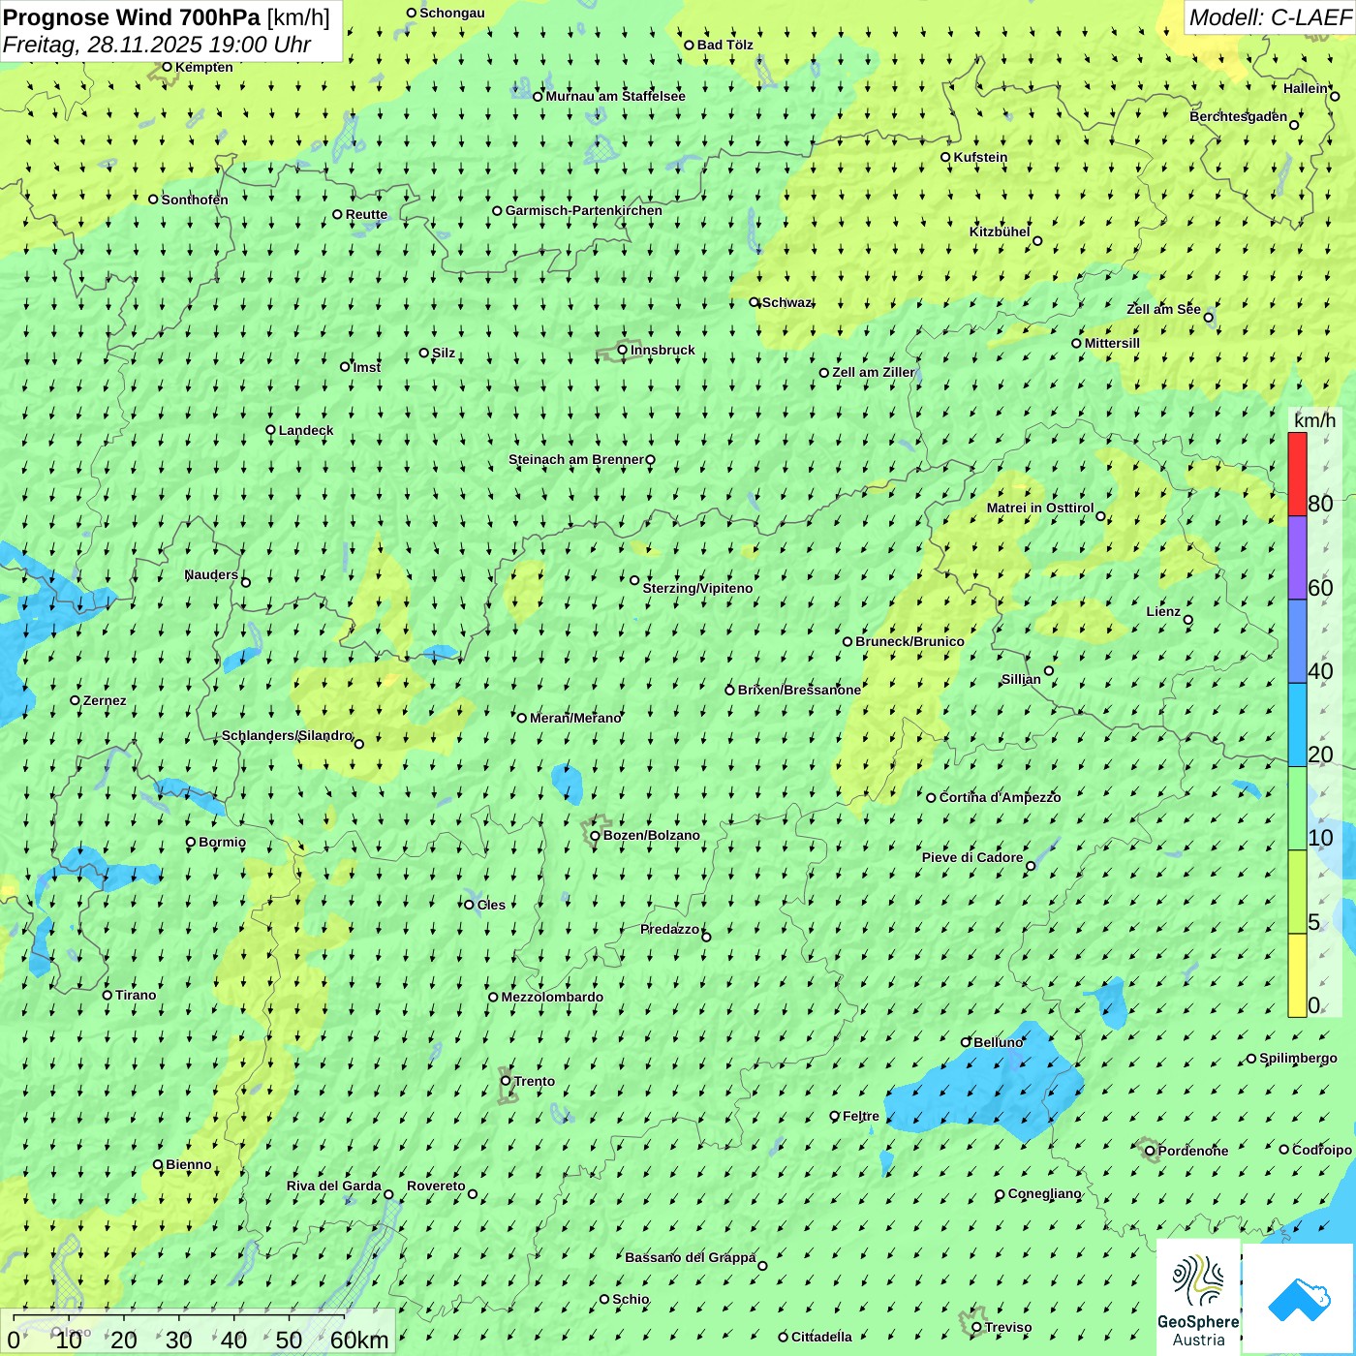Click the blue cloud logo icon
The height and width of the screenshot is (1356, 1356).
[x=1299, y=1300]
